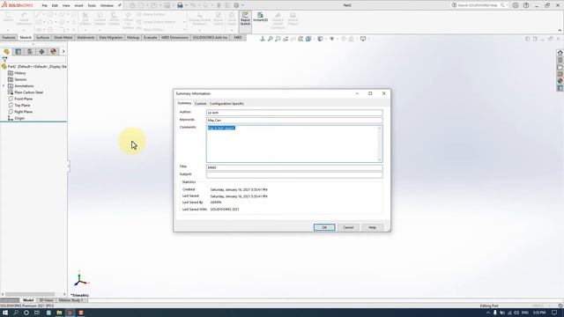Image resolution: width=564 pixels, height=317 pixels.
Task: Select the 3D Views bottom tab
Action: [46, 300]
